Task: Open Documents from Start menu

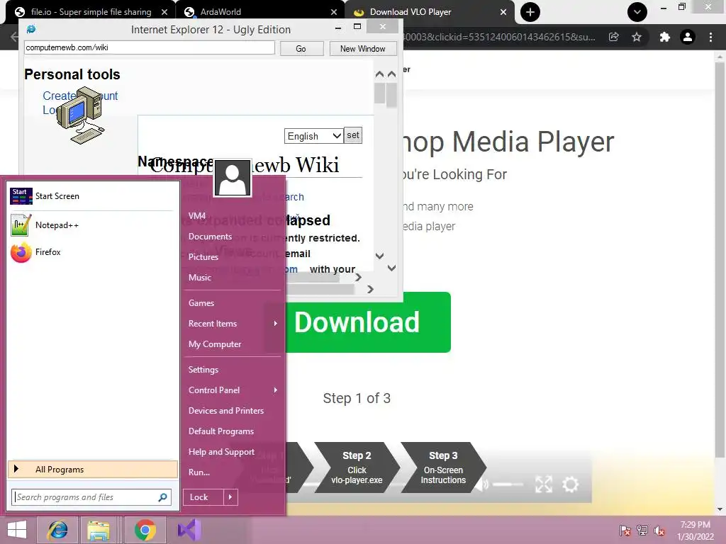Action: (x=210, y=237)
